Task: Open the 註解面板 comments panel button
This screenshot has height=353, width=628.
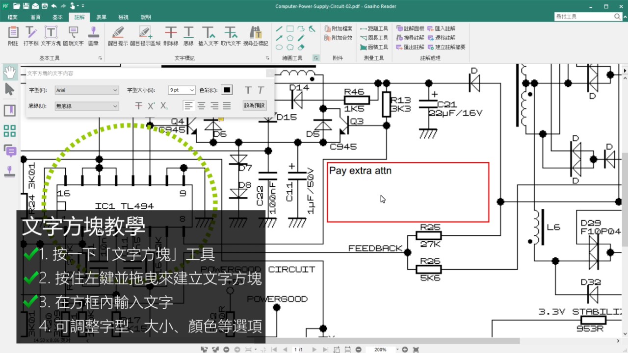Action: [410, 29]
